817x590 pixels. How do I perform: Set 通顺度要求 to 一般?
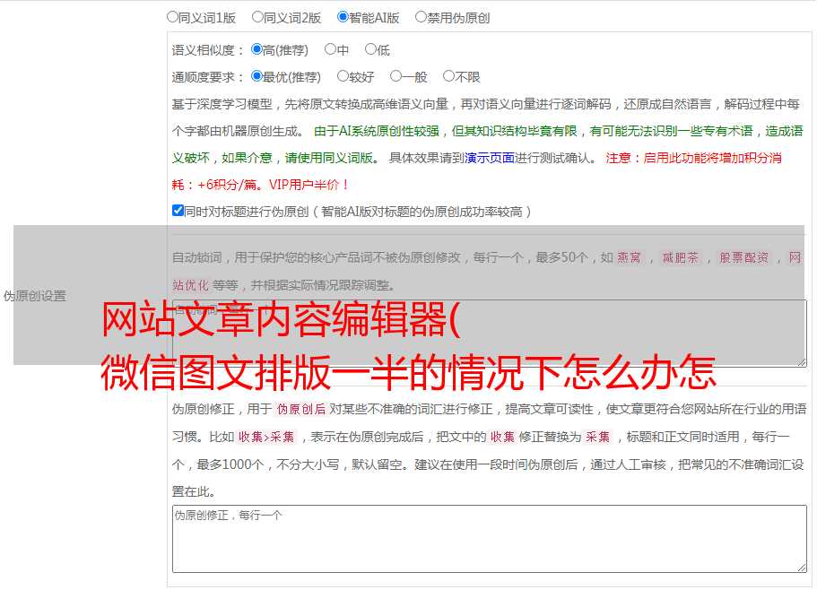[396, 76]
